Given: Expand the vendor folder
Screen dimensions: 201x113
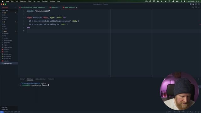Looking at the screenshot, I should click(x=6, y=38).
